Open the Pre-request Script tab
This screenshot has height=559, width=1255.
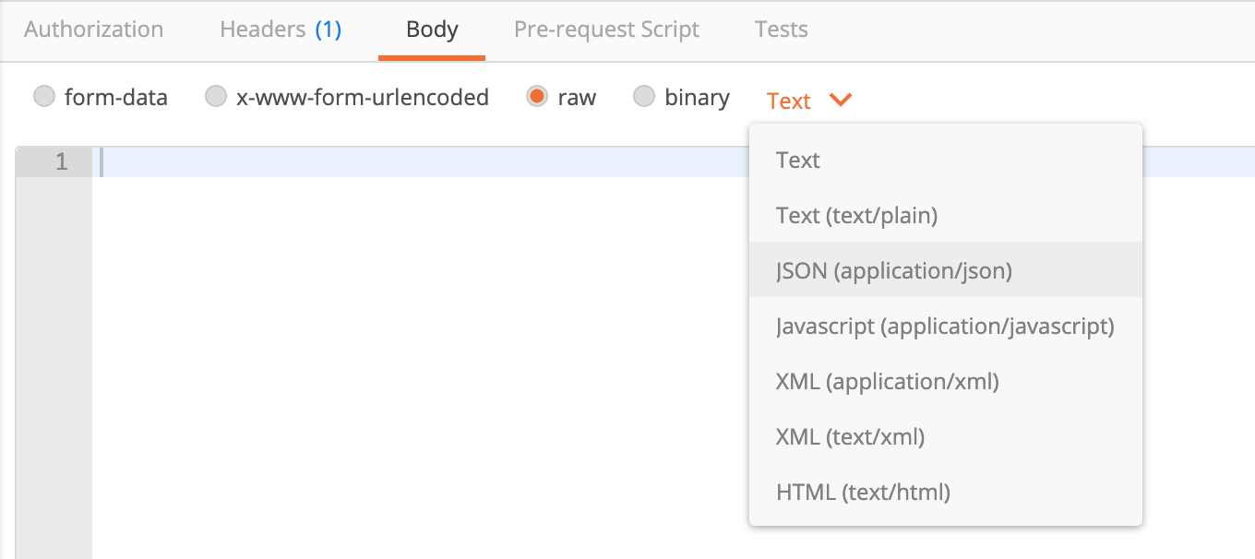pos(606,30)
